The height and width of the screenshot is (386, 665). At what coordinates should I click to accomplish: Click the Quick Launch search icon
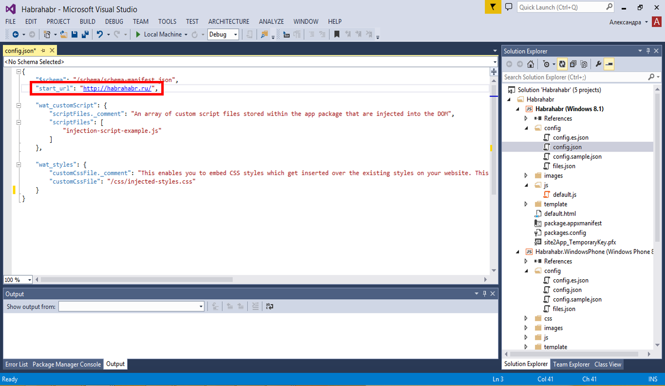tap(609, 7)
